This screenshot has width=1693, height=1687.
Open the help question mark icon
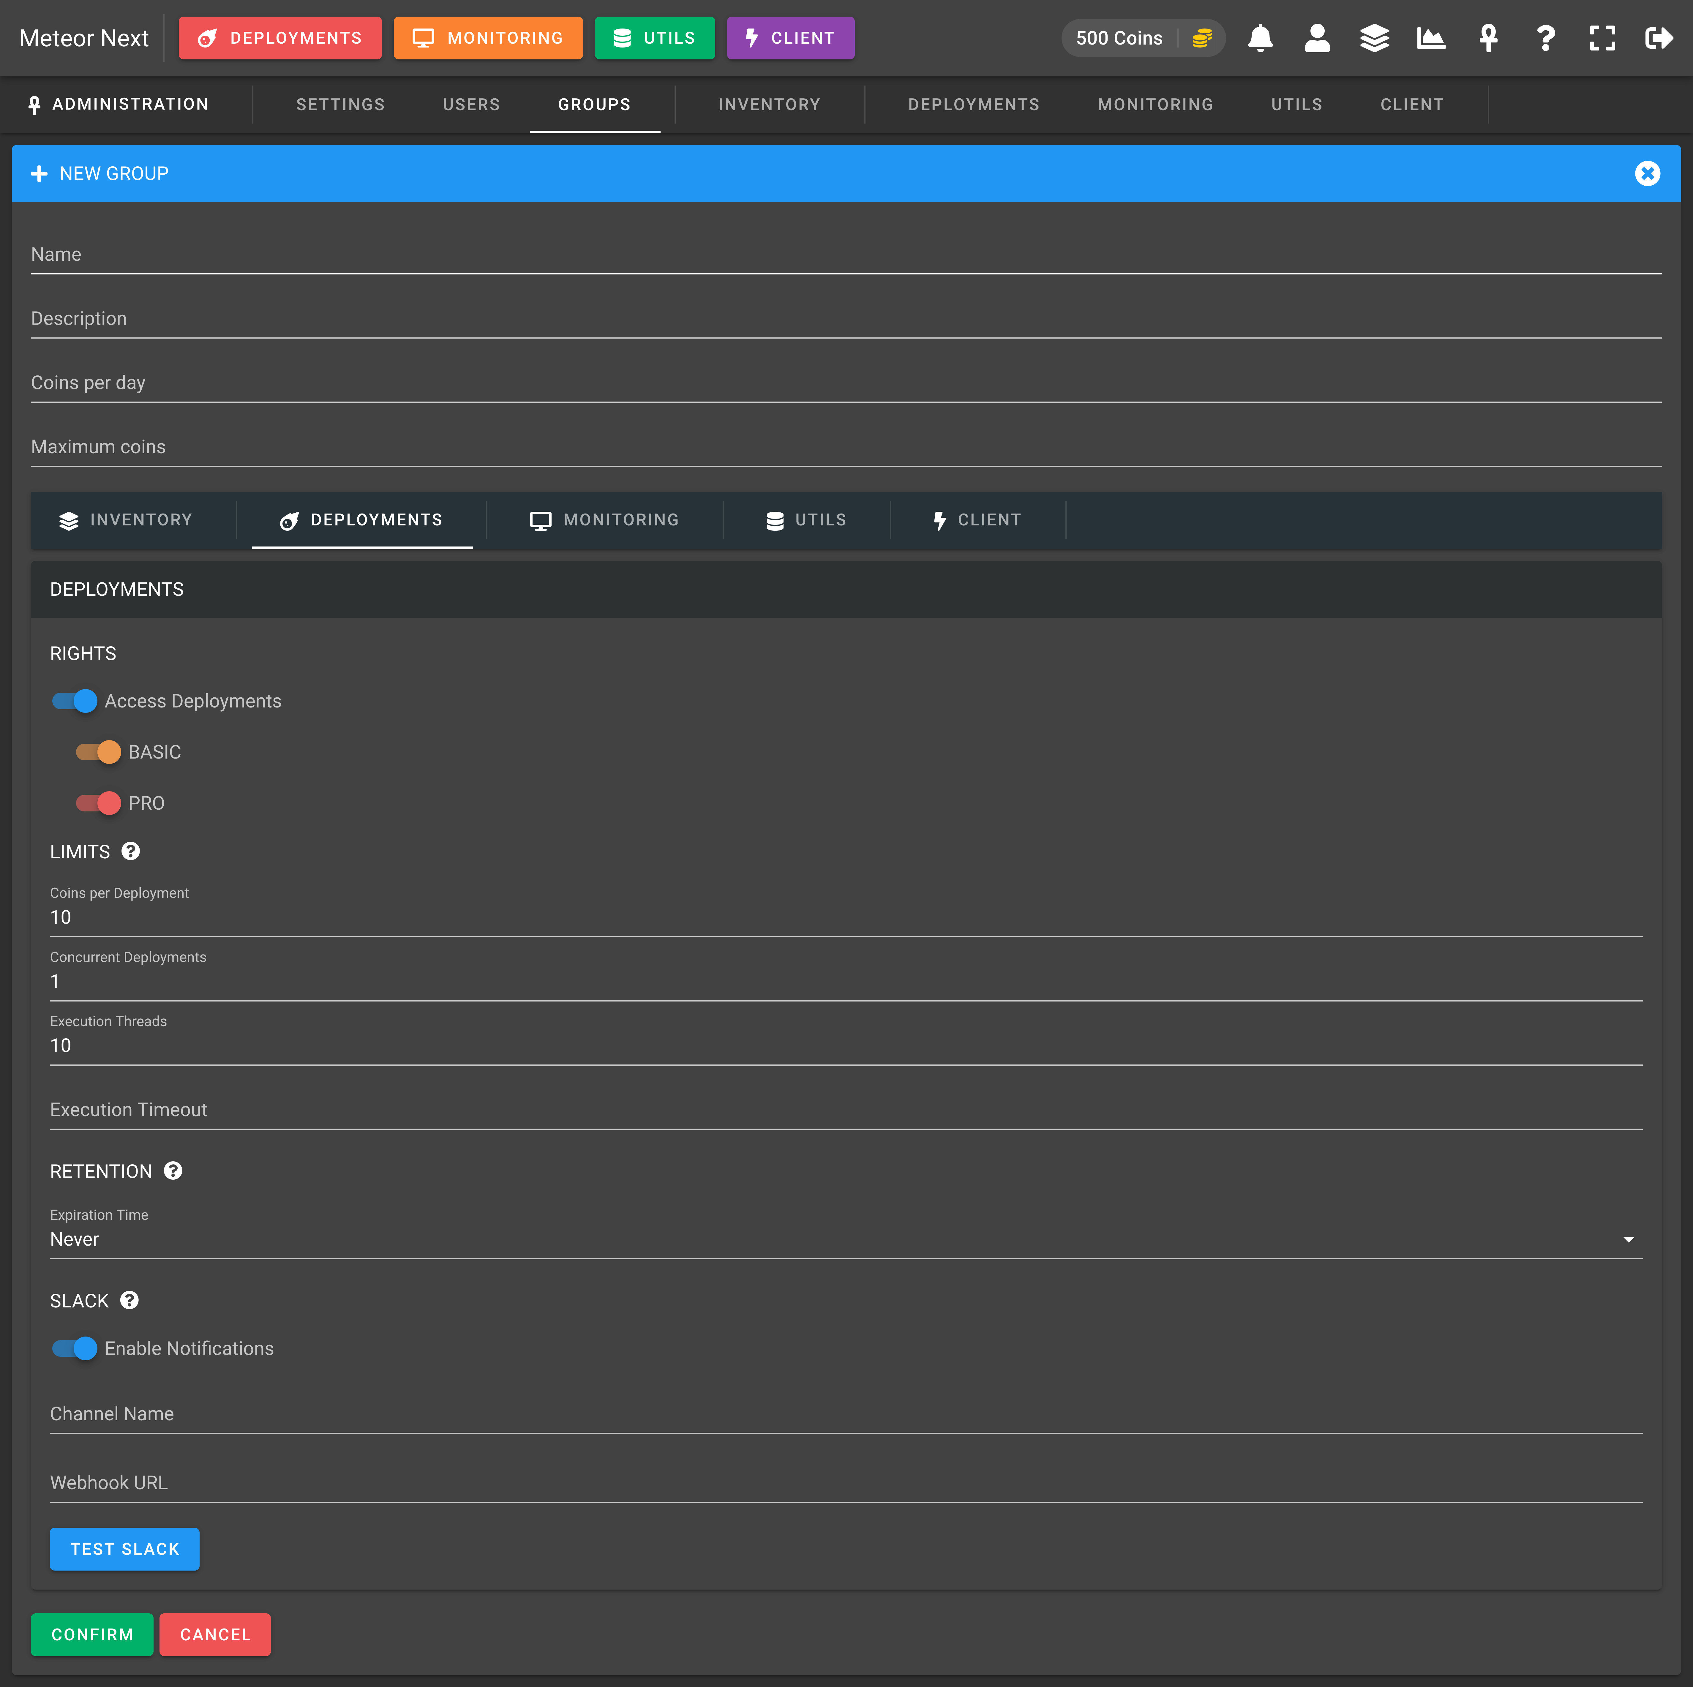click(1546, 38)
